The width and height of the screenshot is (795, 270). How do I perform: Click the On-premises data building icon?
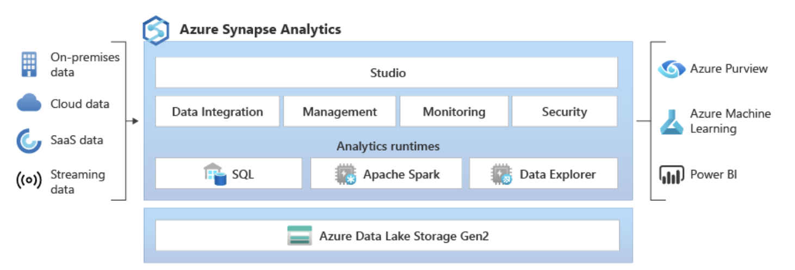point(29,64)
